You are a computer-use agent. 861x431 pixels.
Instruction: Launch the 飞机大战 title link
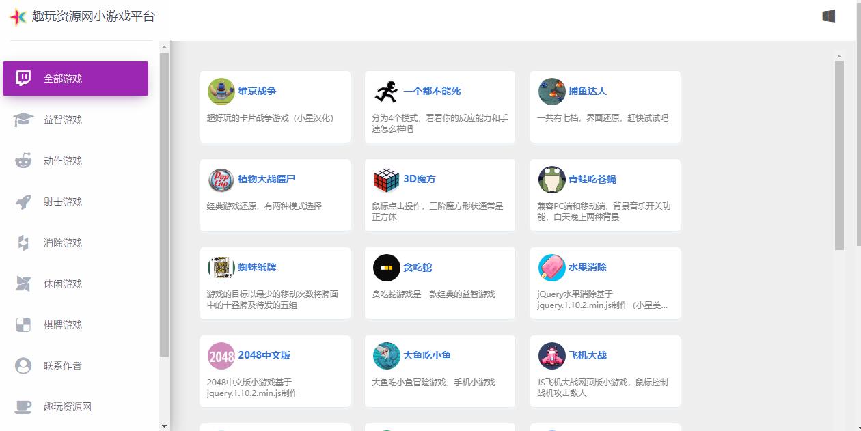click(588, 355)
